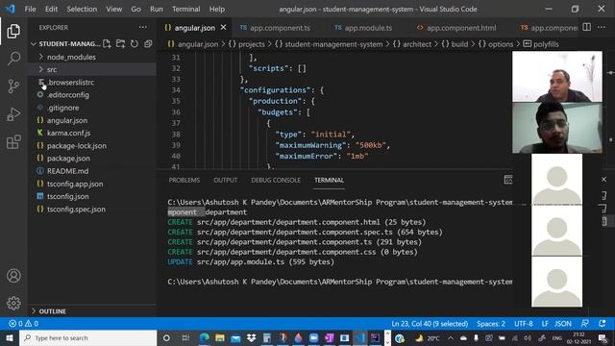The height and width of the screenshot is (346, 615).
Task: Open breadcrumb dropdown for build
Action: coord(455,44)
